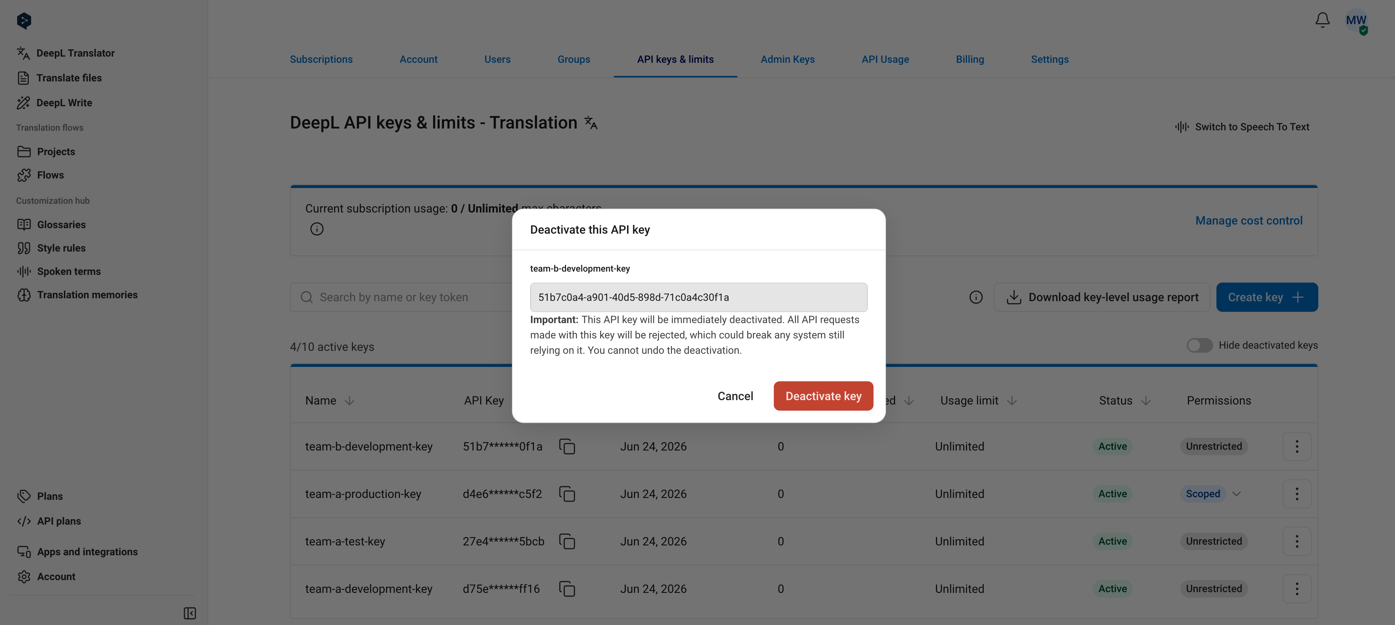1395x625 pixels.
Task: Switch to the Account tab
Action: [418, 60]
